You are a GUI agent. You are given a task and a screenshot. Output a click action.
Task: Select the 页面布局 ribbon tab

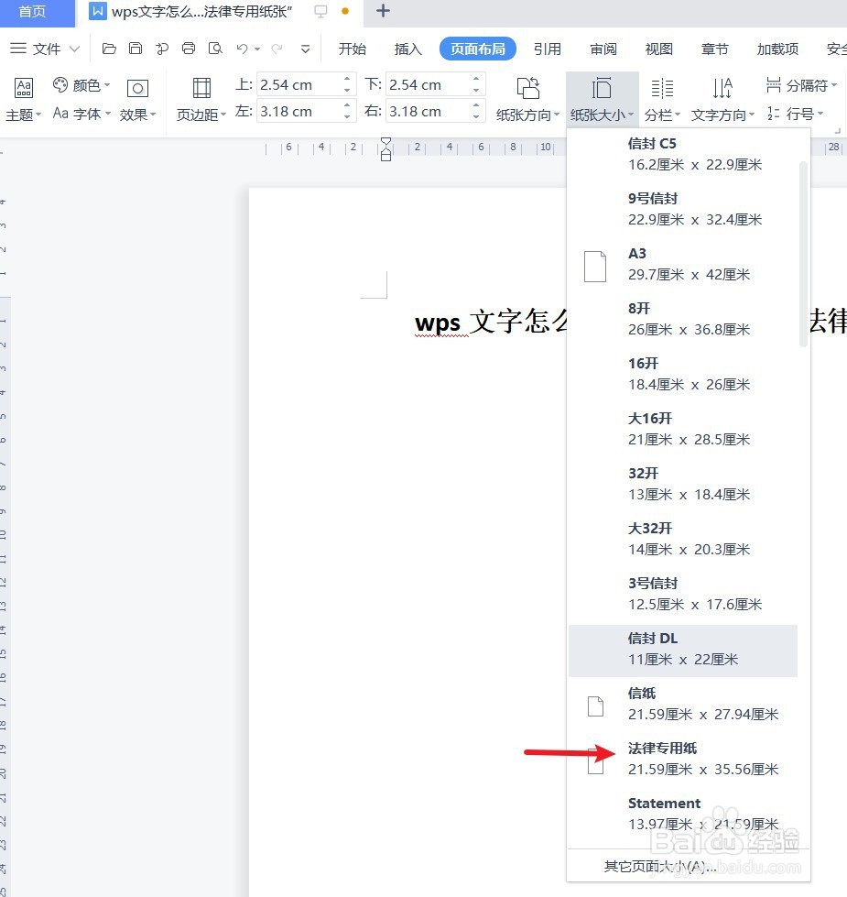478,49
